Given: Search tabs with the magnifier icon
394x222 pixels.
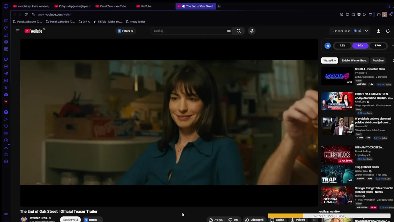Looking at the screenshot, I should [x=388, y=6].
